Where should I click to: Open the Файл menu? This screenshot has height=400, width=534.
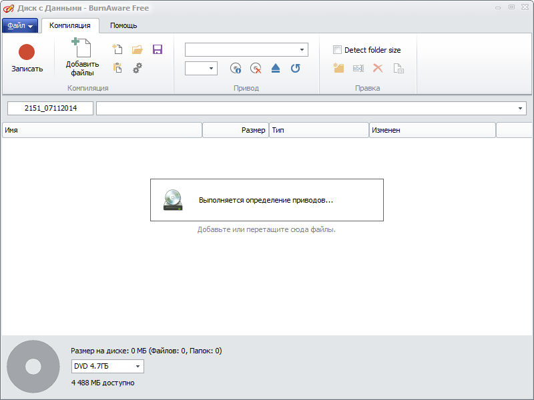pos(20,25)
